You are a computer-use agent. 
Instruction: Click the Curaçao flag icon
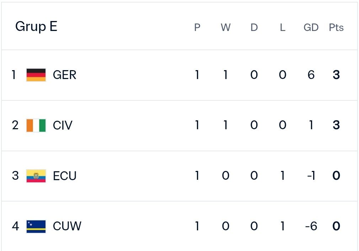click(36, 226)
